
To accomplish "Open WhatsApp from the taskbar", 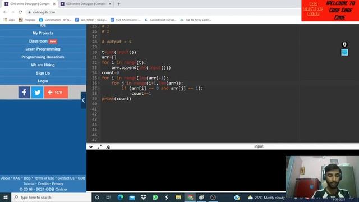I will click(155, 197).
